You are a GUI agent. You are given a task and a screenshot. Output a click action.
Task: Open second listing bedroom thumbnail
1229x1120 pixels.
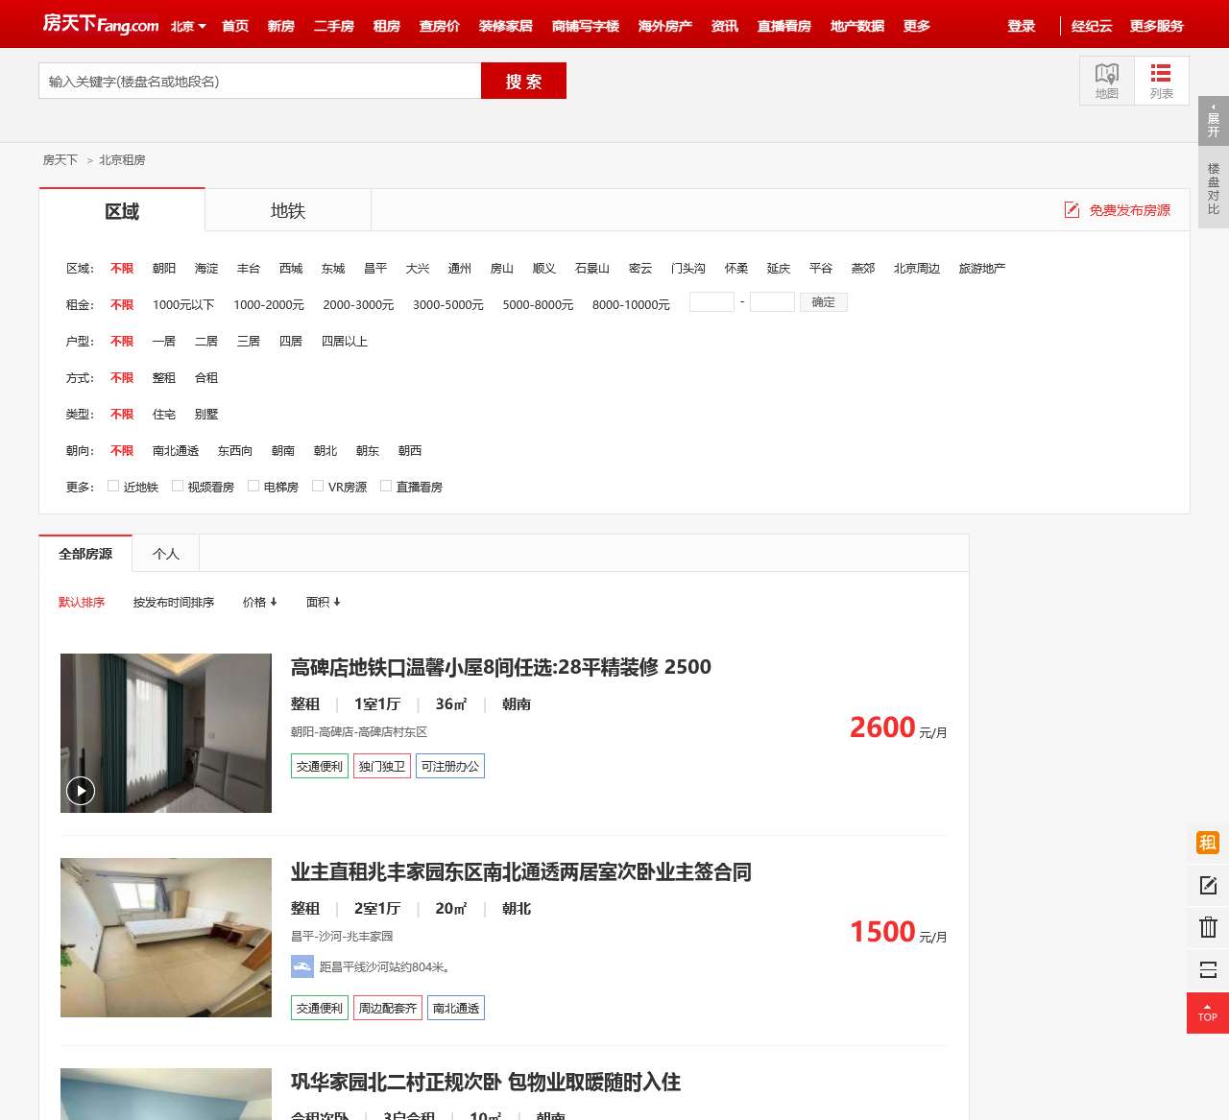(166, 938)
